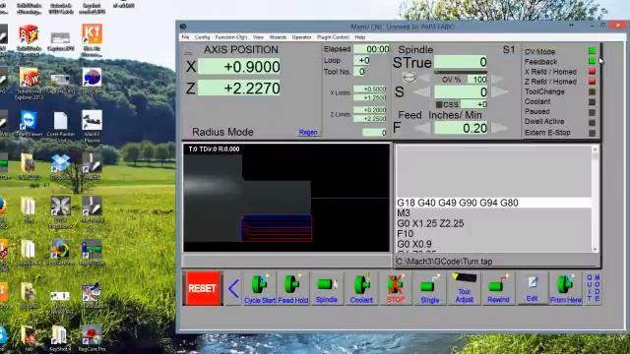The width and height of the screenshot is (630, 354).
Task: Open SolidWorks Explorer 2013 desktop icon
Action: (x=29, y=83)
